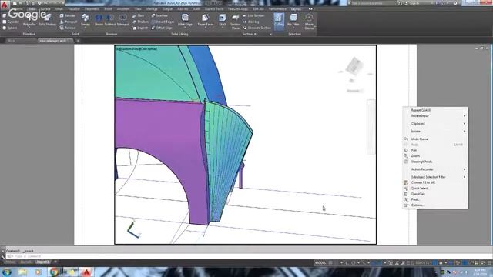Choose Convert PS to MS entry
The height and width of the screenshot is (277, 493).
point(435,182)
